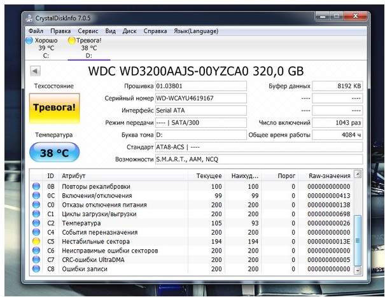The width and height of the screenshot is (385, 297).
Task: Click the Raw-значения column header
Action: tap(326, 176)
